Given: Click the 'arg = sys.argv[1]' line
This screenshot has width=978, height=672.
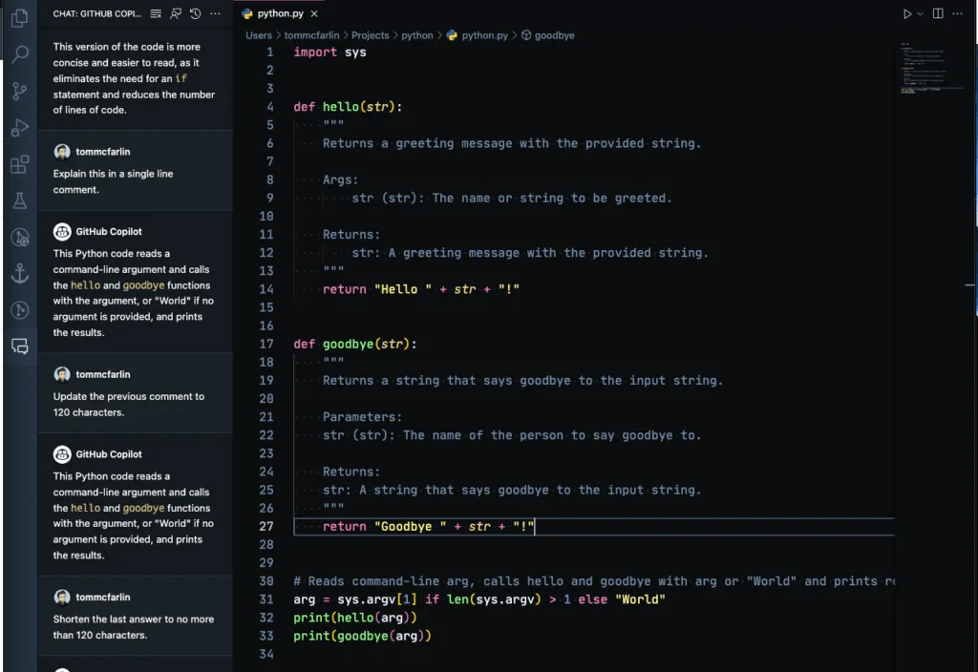Looking at the screenshot, I should [479, 599].
